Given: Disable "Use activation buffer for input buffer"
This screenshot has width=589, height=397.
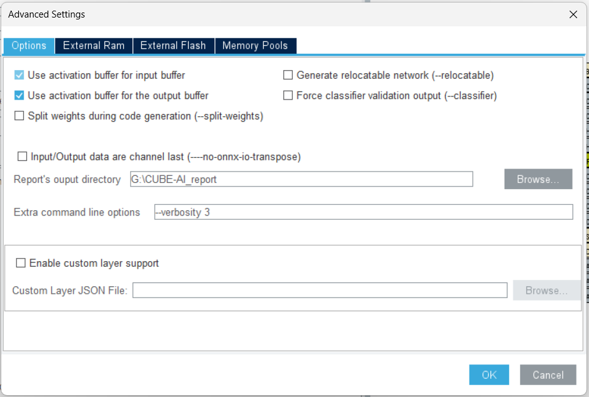Looking at the screenshot, I should 19,75.
